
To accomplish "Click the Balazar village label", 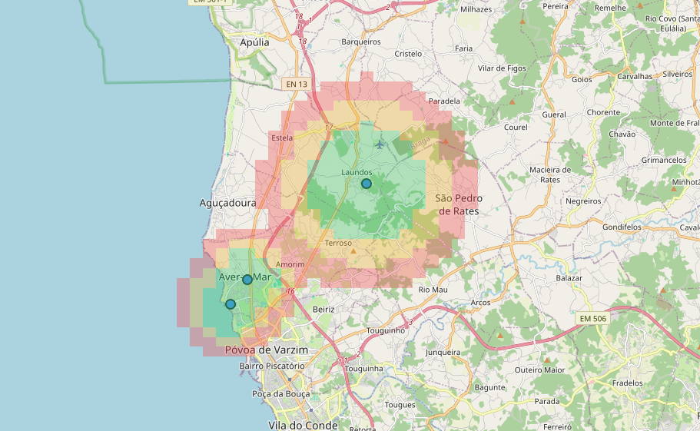I will pos(569,278).
